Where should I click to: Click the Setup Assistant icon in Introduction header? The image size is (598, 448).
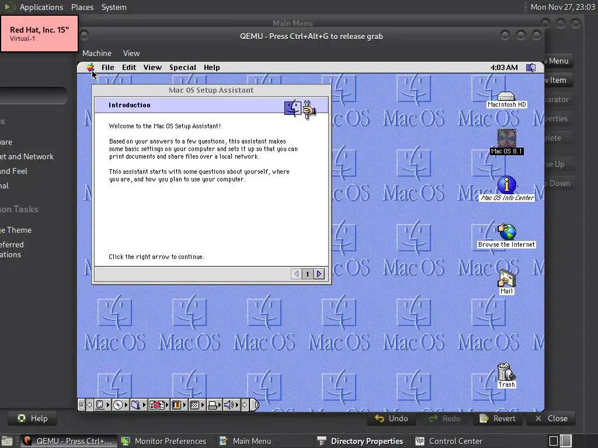point(300,109)
